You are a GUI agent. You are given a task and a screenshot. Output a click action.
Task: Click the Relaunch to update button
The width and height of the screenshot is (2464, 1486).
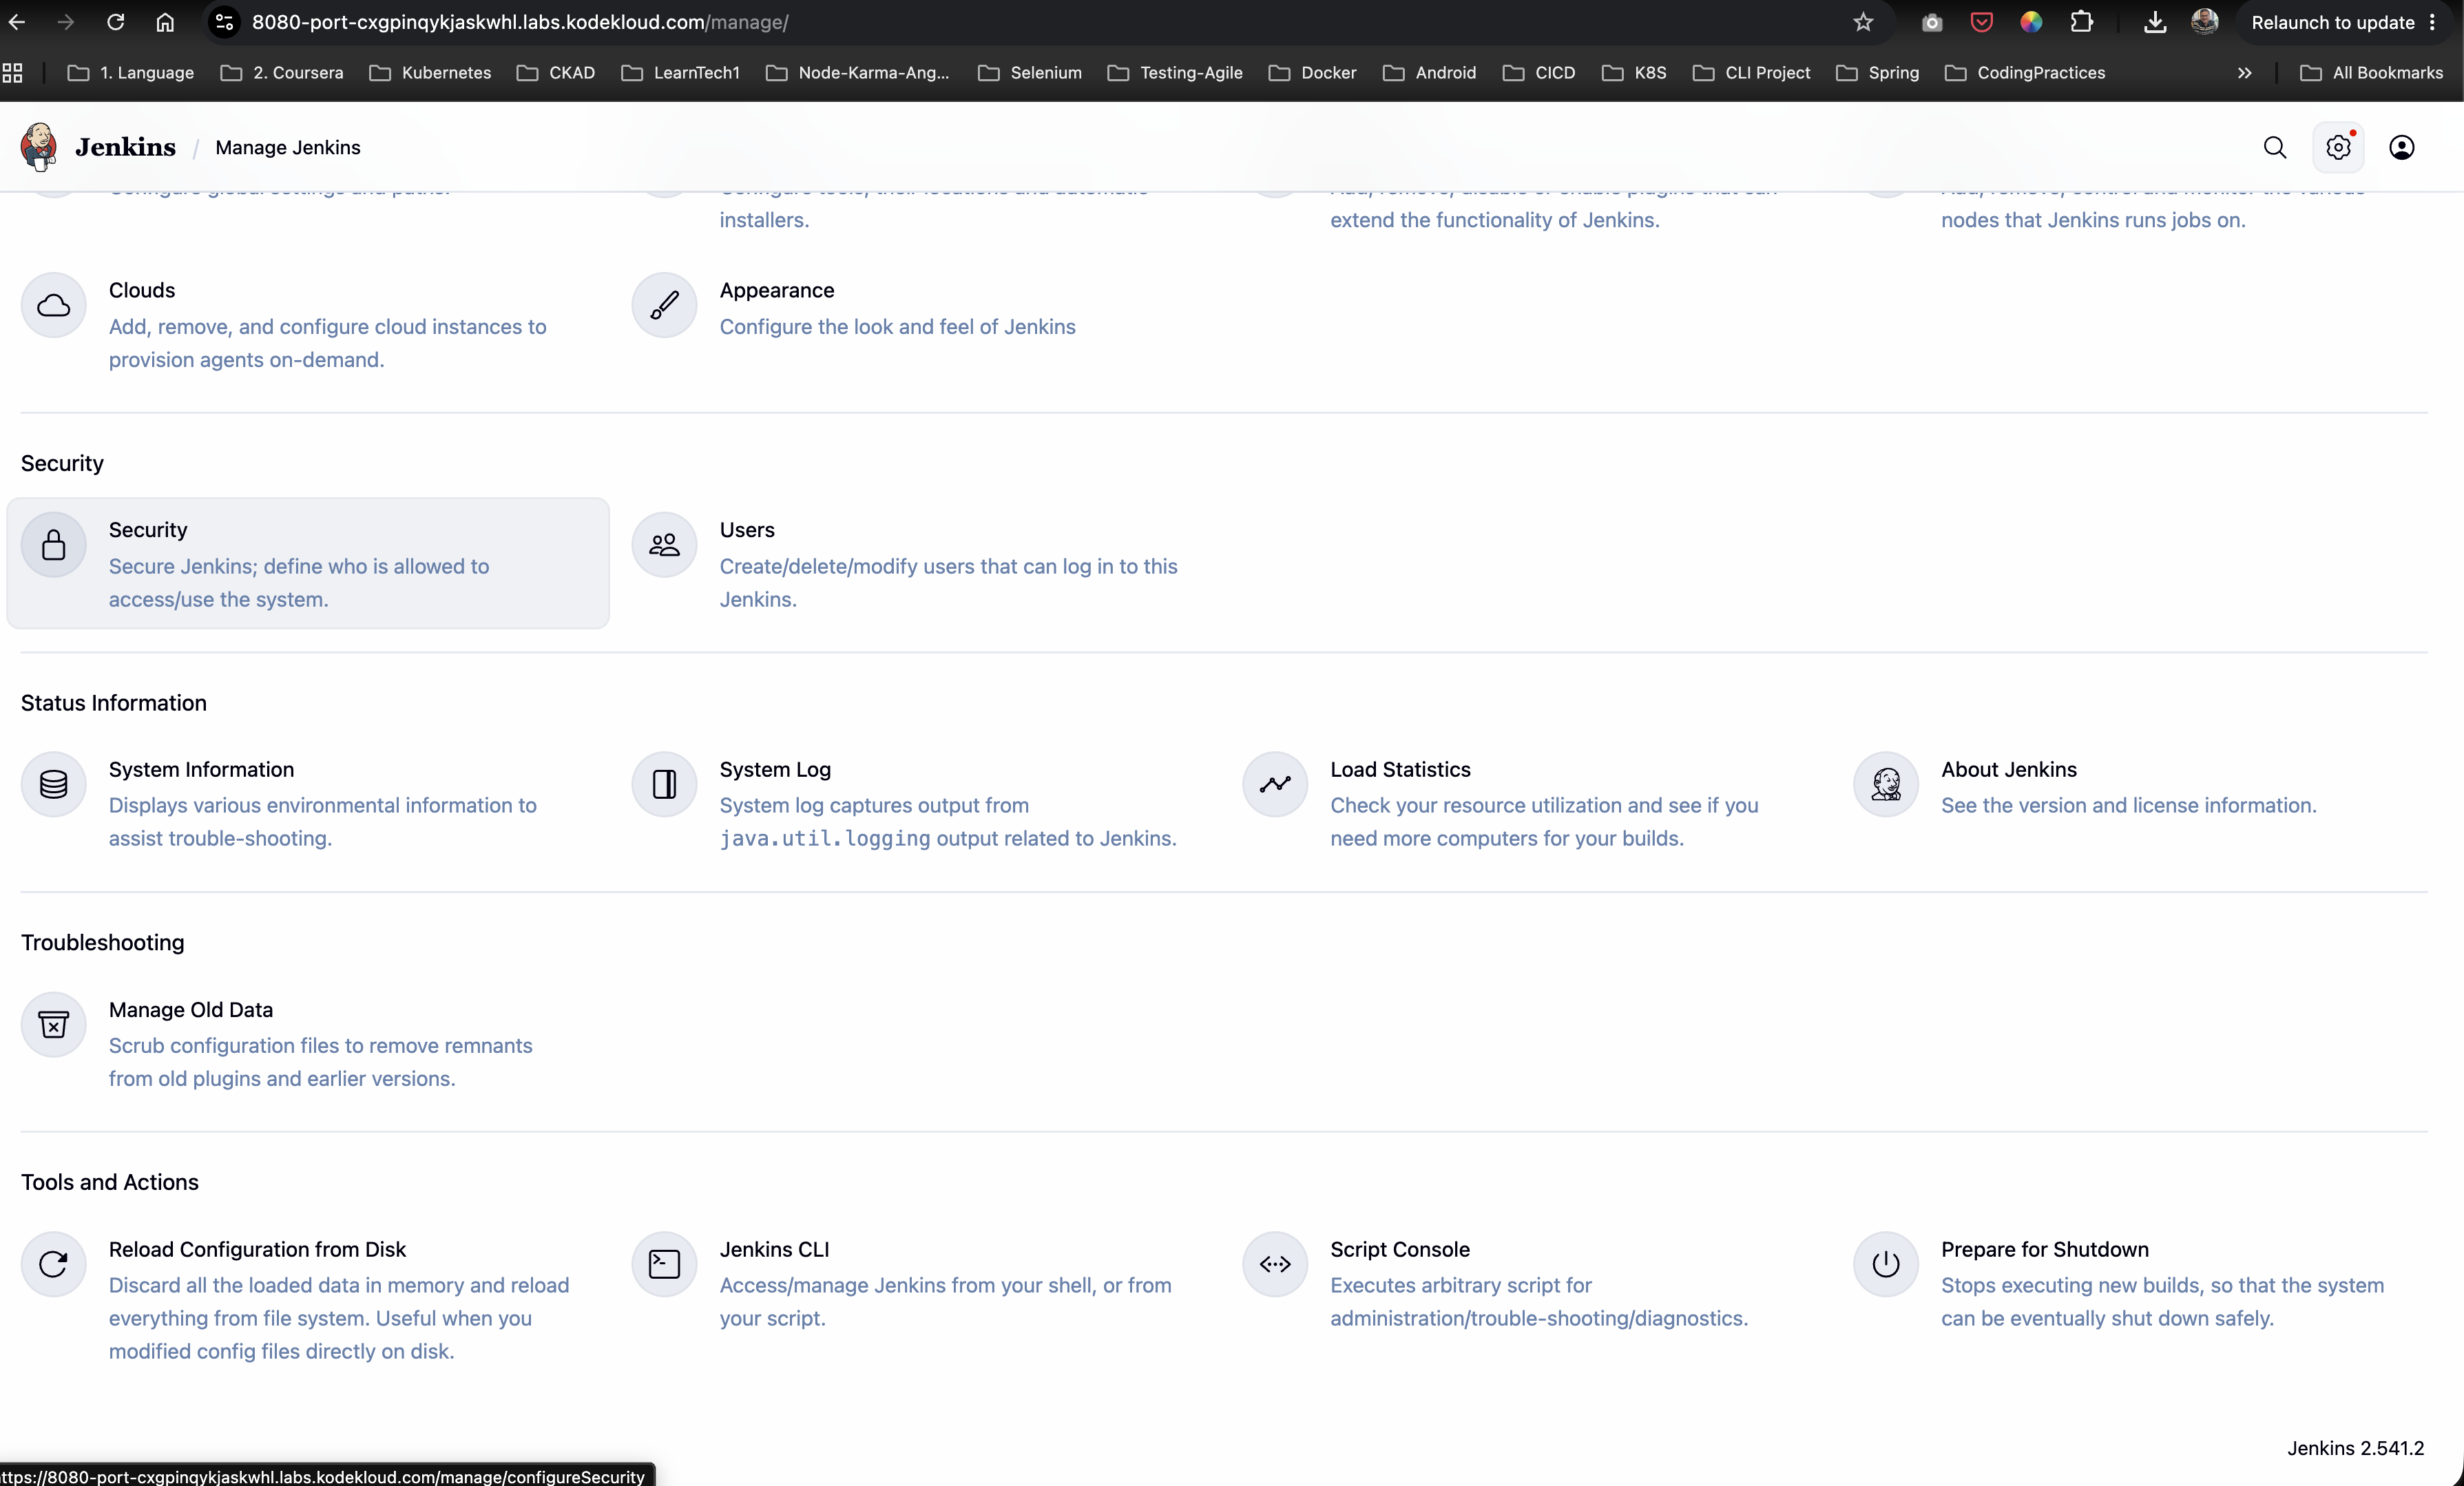[x=2333, y=22]
